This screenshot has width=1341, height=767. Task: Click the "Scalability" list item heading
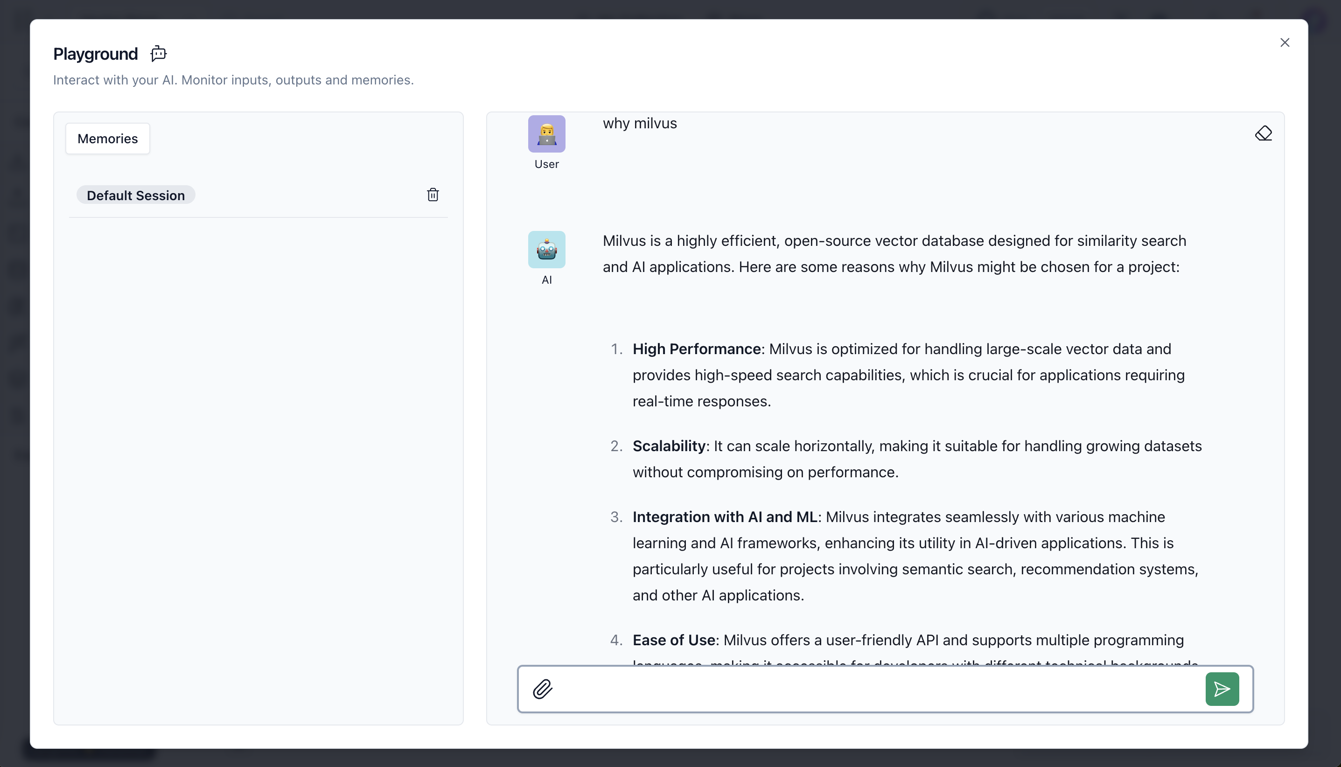pos(668,446)
